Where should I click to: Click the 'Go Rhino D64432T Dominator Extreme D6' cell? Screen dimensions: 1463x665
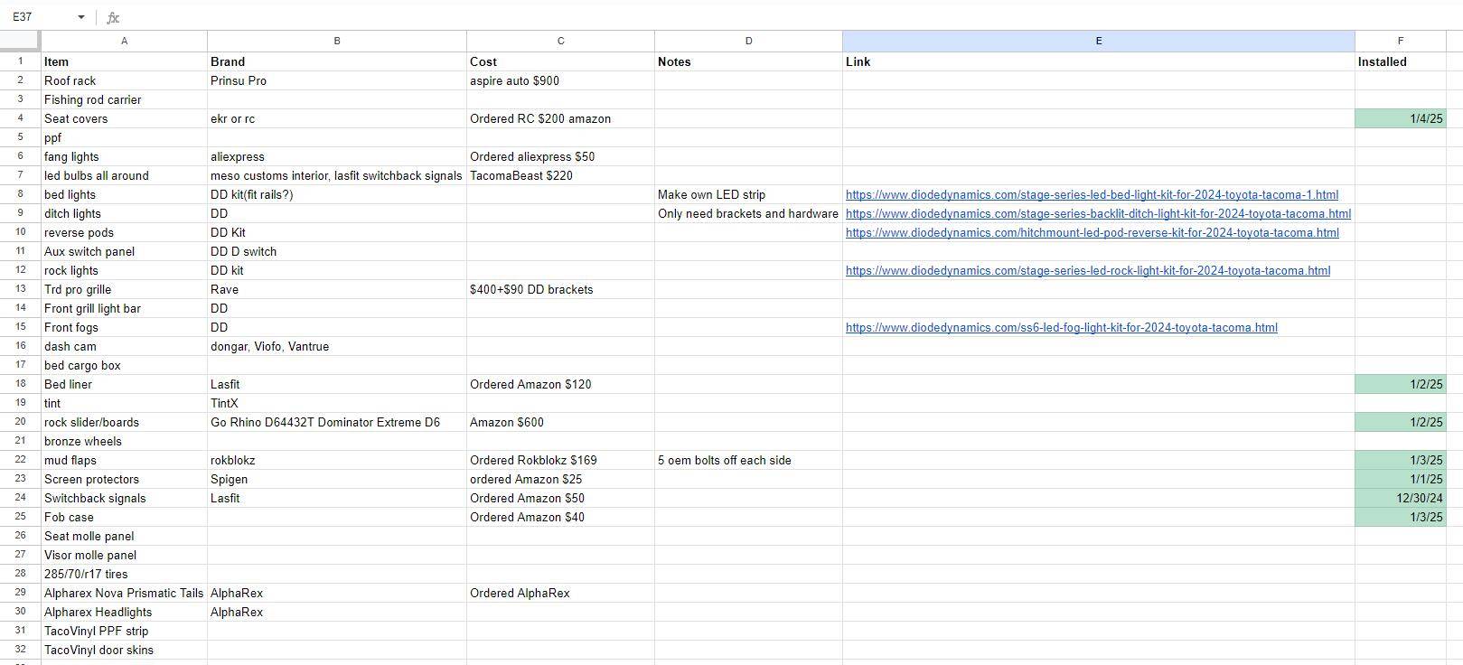[337, 422]
